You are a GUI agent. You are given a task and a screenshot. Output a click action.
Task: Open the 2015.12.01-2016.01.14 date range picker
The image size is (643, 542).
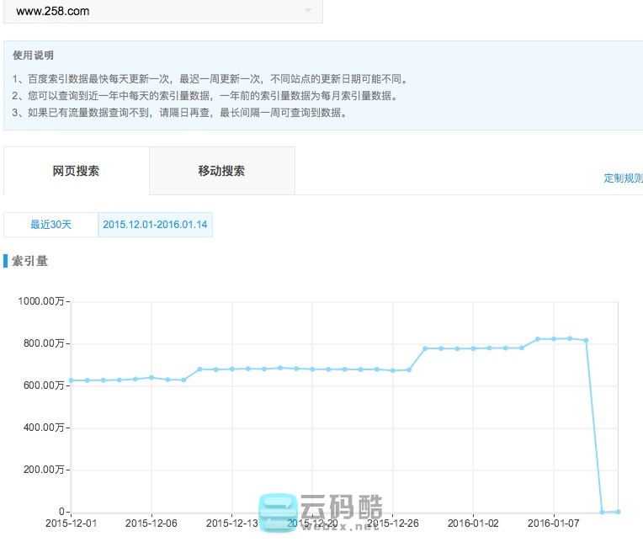click(x=155, y=225)
